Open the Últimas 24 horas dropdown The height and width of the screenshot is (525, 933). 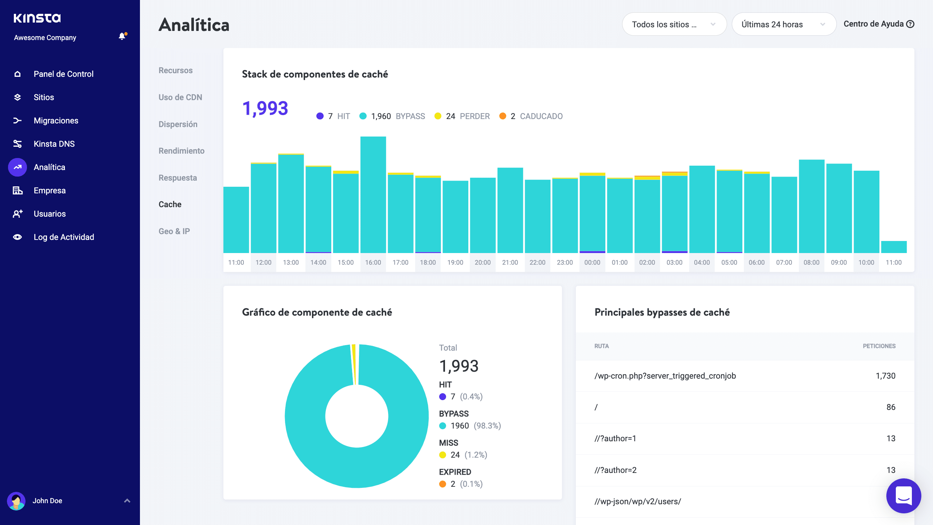pos(784,24)
